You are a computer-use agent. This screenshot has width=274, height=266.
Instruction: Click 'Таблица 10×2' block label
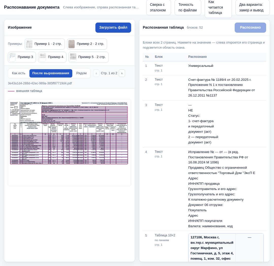(165, 235)
